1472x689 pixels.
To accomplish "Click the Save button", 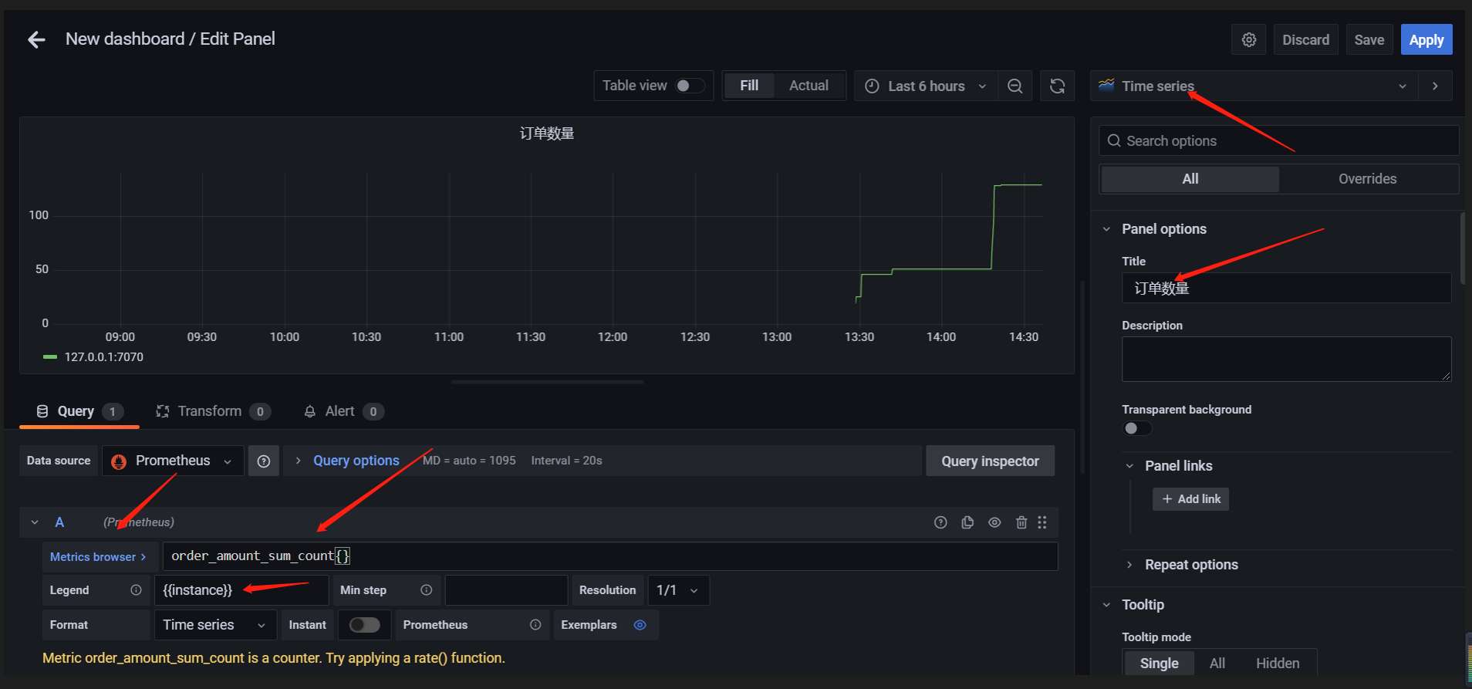I will 1369,39.
